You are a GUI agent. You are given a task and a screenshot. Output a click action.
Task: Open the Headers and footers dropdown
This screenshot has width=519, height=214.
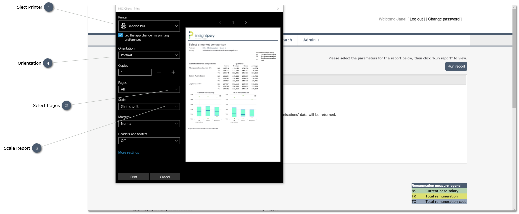click(149, 141)
